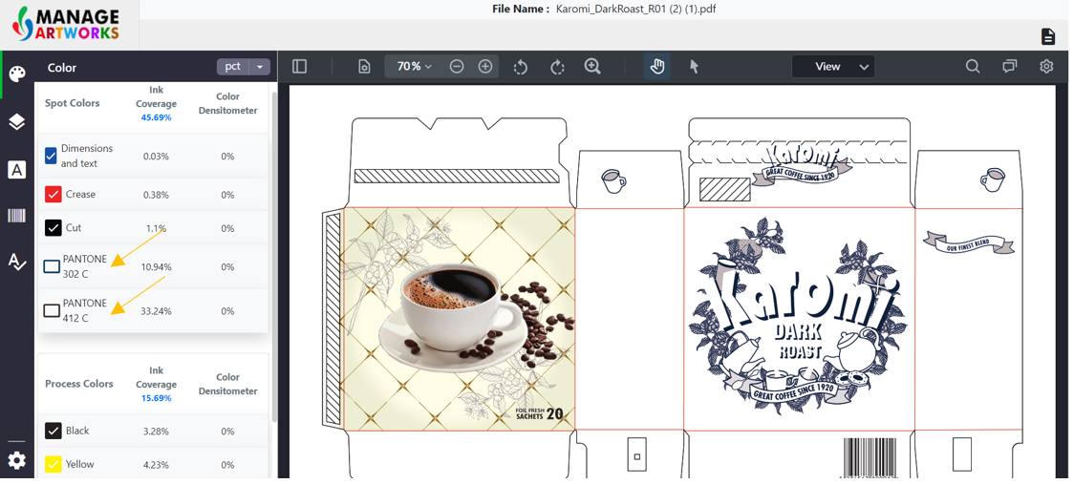
Task: Click Spot Colors ink coverage 45.69%
Action: (x=156, y=117)
